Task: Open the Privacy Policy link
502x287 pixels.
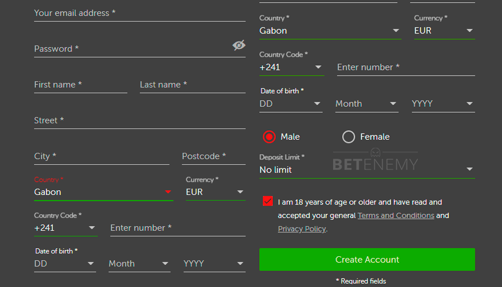Action: point(301,229)
